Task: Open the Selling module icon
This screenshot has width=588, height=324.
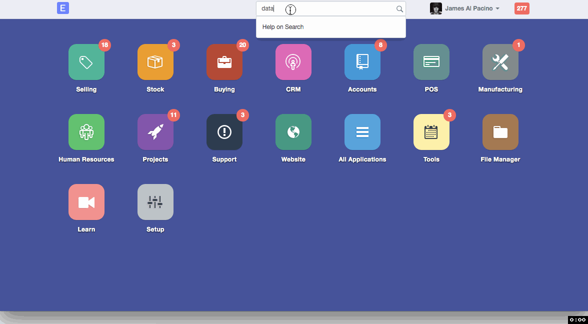Action: click(x=86, y=62)
